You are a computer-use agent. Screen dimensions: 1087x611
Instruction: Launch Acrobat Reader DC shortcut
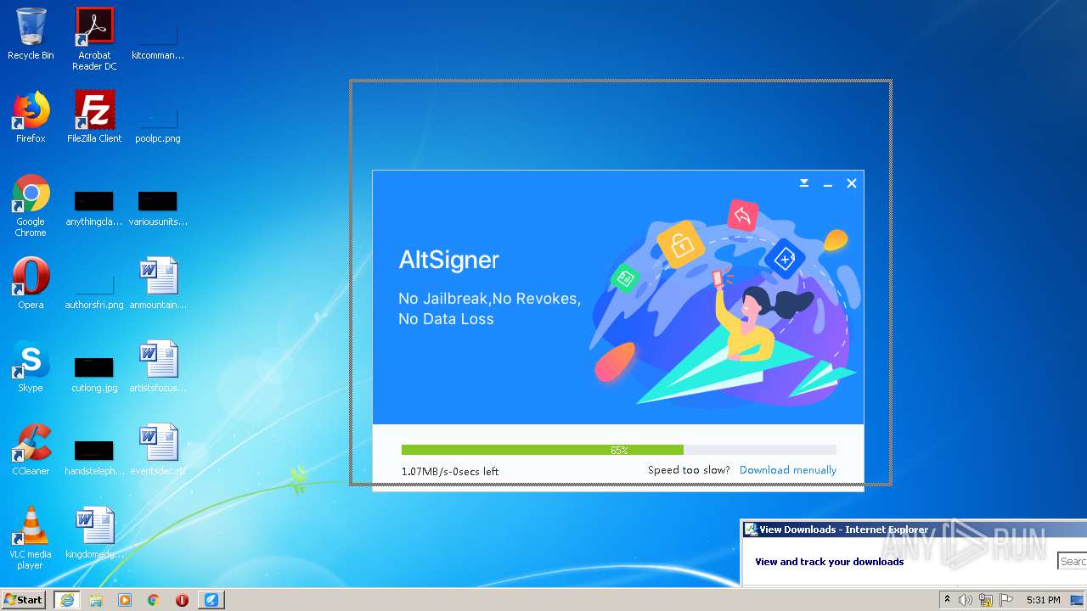tap(94, 38)
